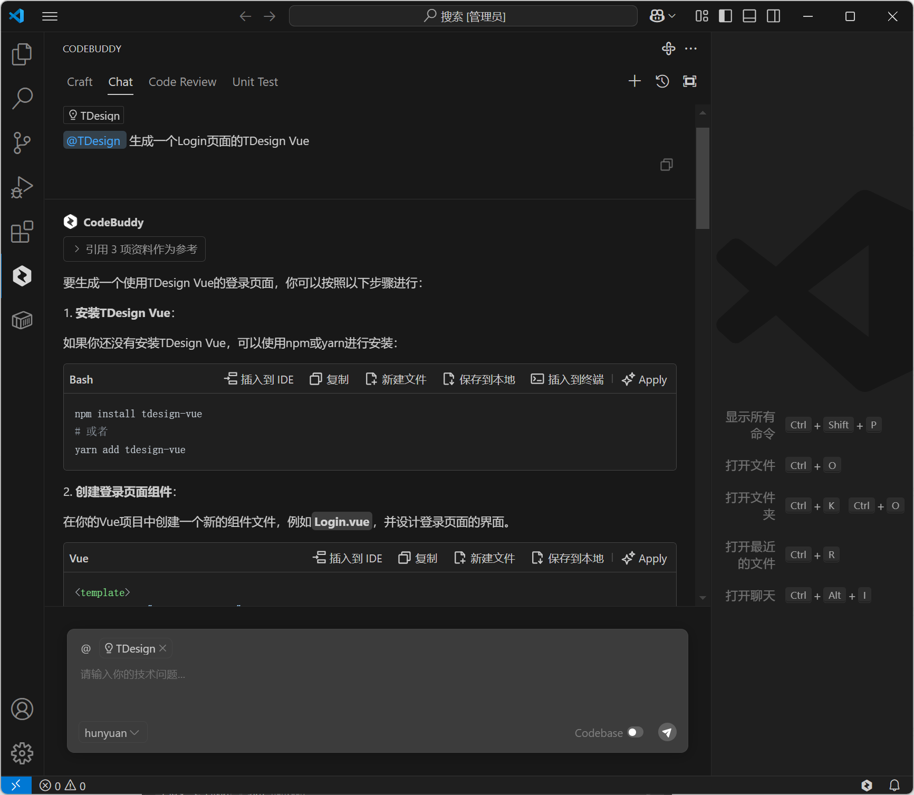
Task: Toggle the bottom panel layout button
Action: [749, 16]
